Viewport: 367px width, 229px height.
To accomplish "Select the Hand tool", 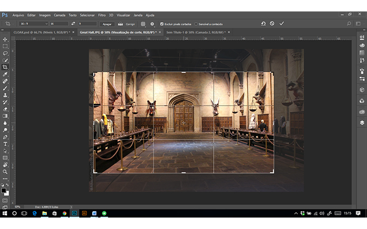I will click(5, 165).
